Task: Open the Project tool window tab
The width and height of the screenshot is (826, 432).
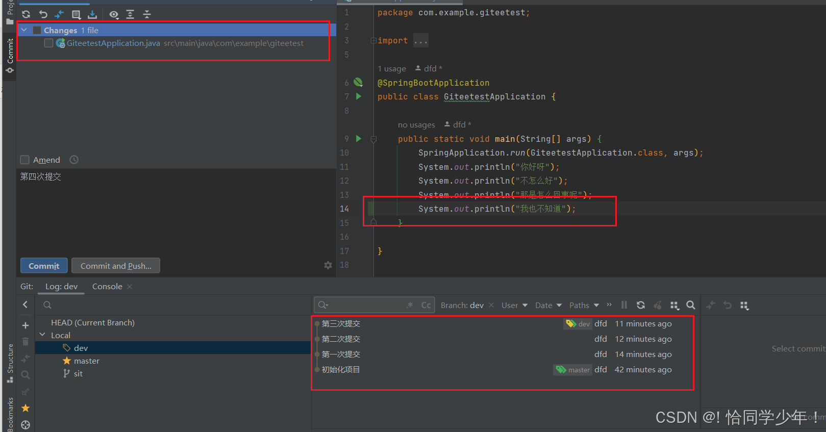Action: click(10, 12)
